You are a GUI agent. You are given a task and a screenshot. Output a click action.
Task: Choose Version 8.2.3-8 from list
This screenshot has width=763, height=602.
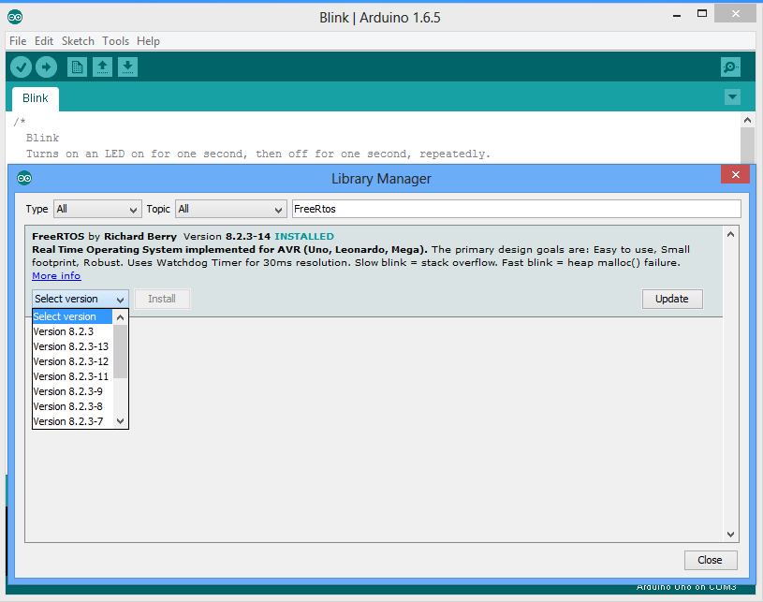(72, 406)
